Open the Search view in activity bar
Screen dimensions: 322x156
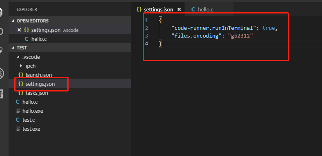[x=2, y=31]
